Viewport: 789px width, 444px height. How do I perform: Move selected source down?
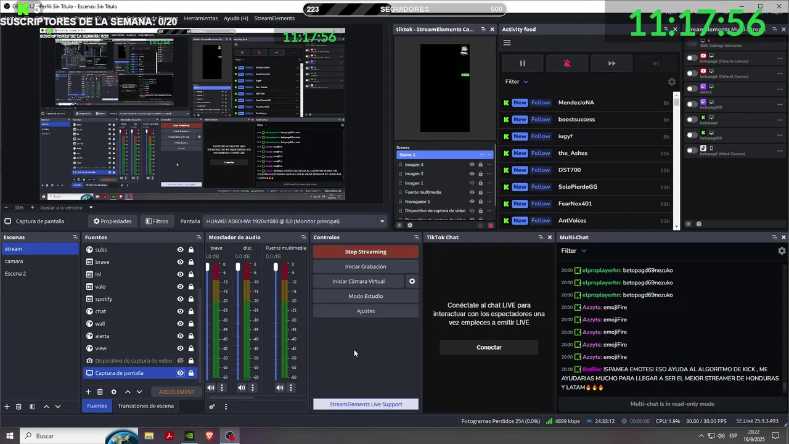[x=139, y=392]
